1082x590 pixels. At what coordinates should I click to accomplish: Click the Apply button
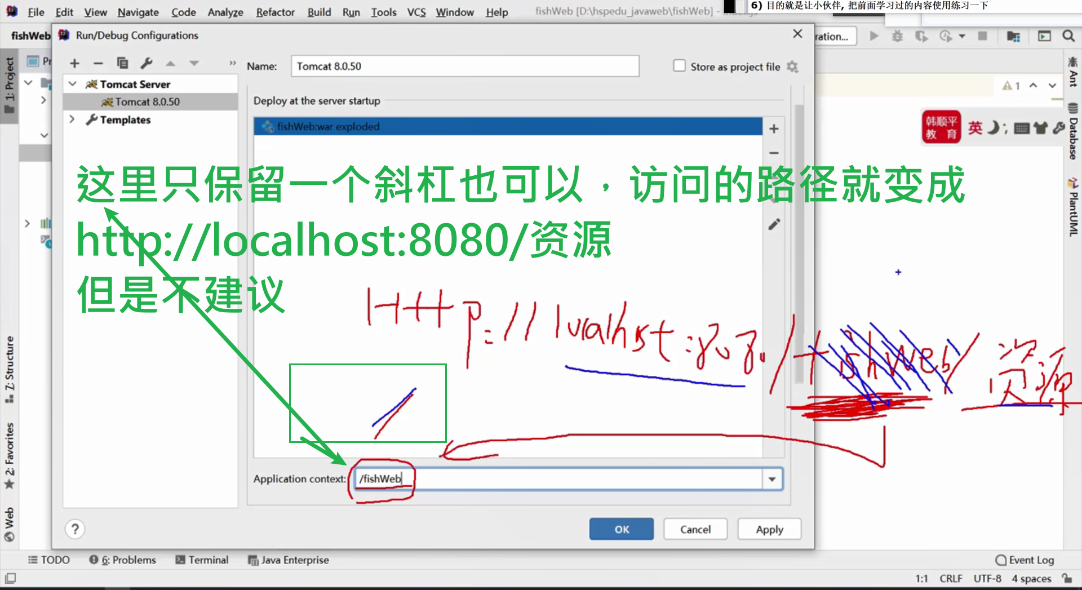click(x=769, y=529)
